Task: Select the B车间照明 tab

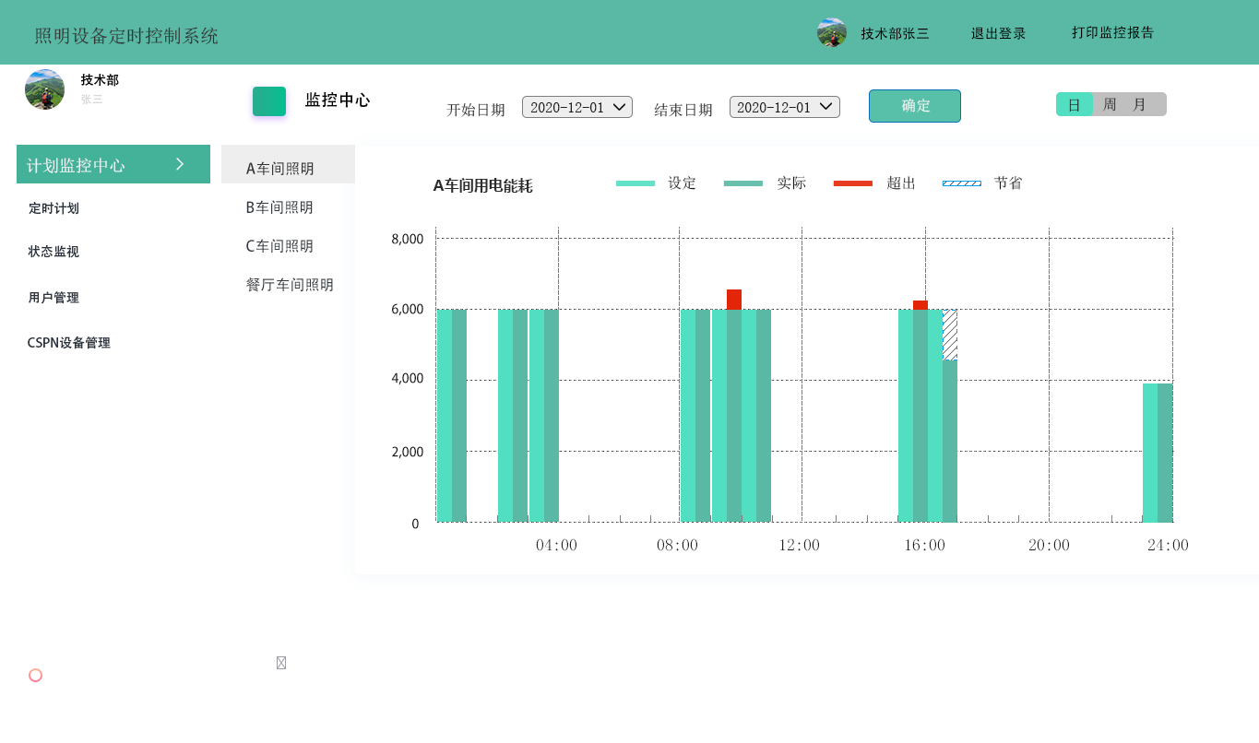Action: (x=279, y=207)
